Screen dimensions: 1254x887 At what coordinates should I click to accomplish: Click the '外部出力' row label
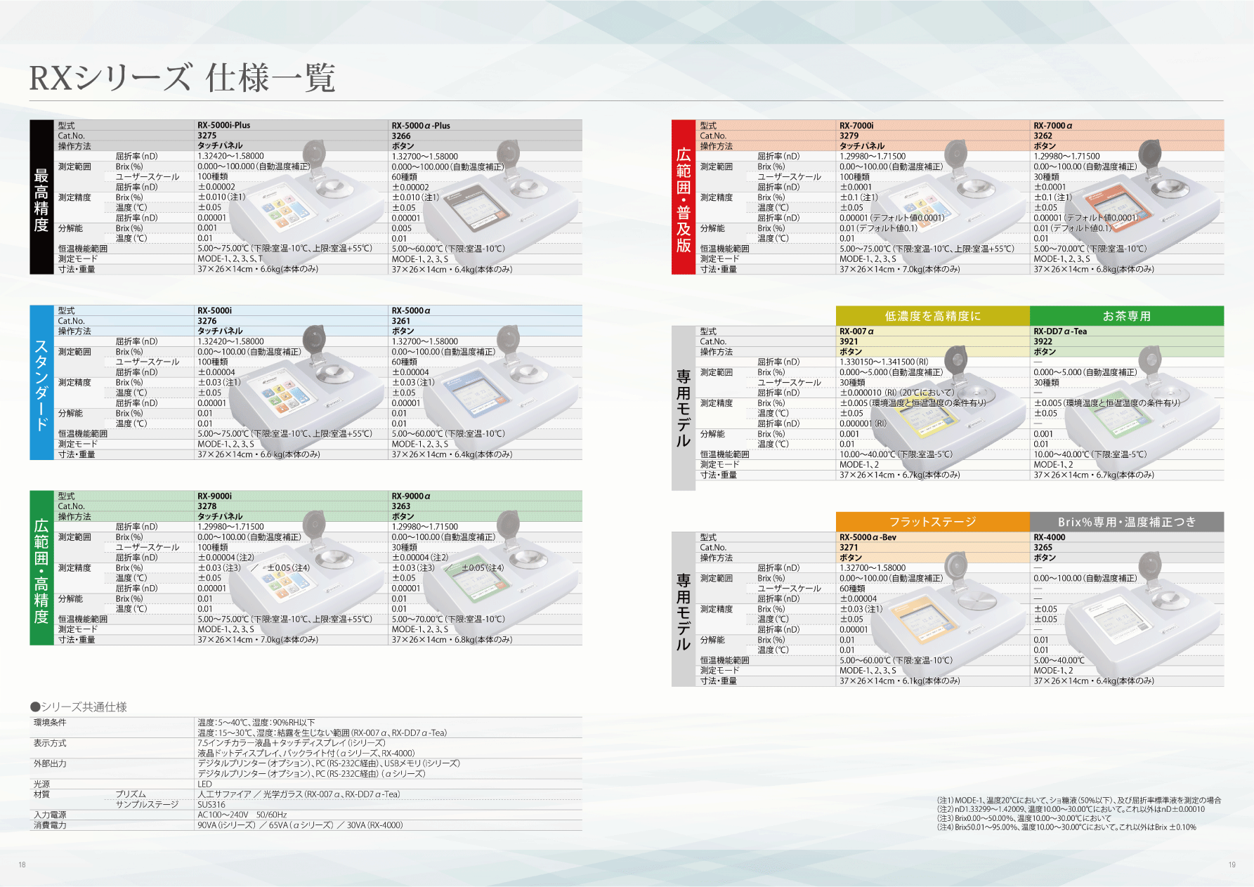[50, 763]
